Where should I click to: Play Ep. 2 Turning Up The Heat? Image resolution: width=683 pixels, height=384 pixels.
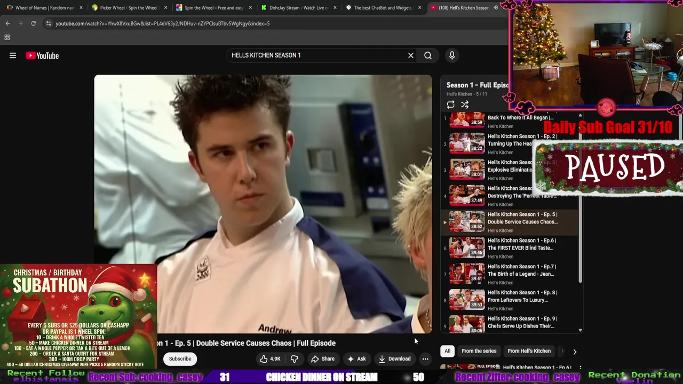(510, 143)
